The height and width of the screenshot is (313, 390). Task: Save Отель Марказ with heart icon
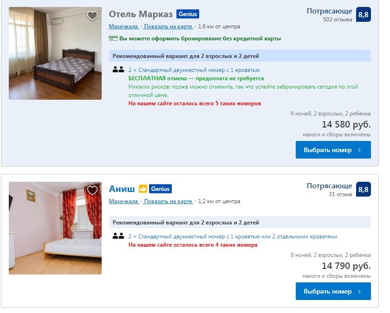tap(92, 16)
